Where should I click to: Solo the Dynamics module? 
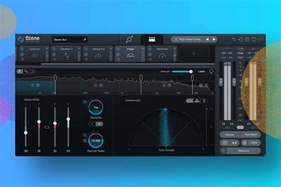22,54
